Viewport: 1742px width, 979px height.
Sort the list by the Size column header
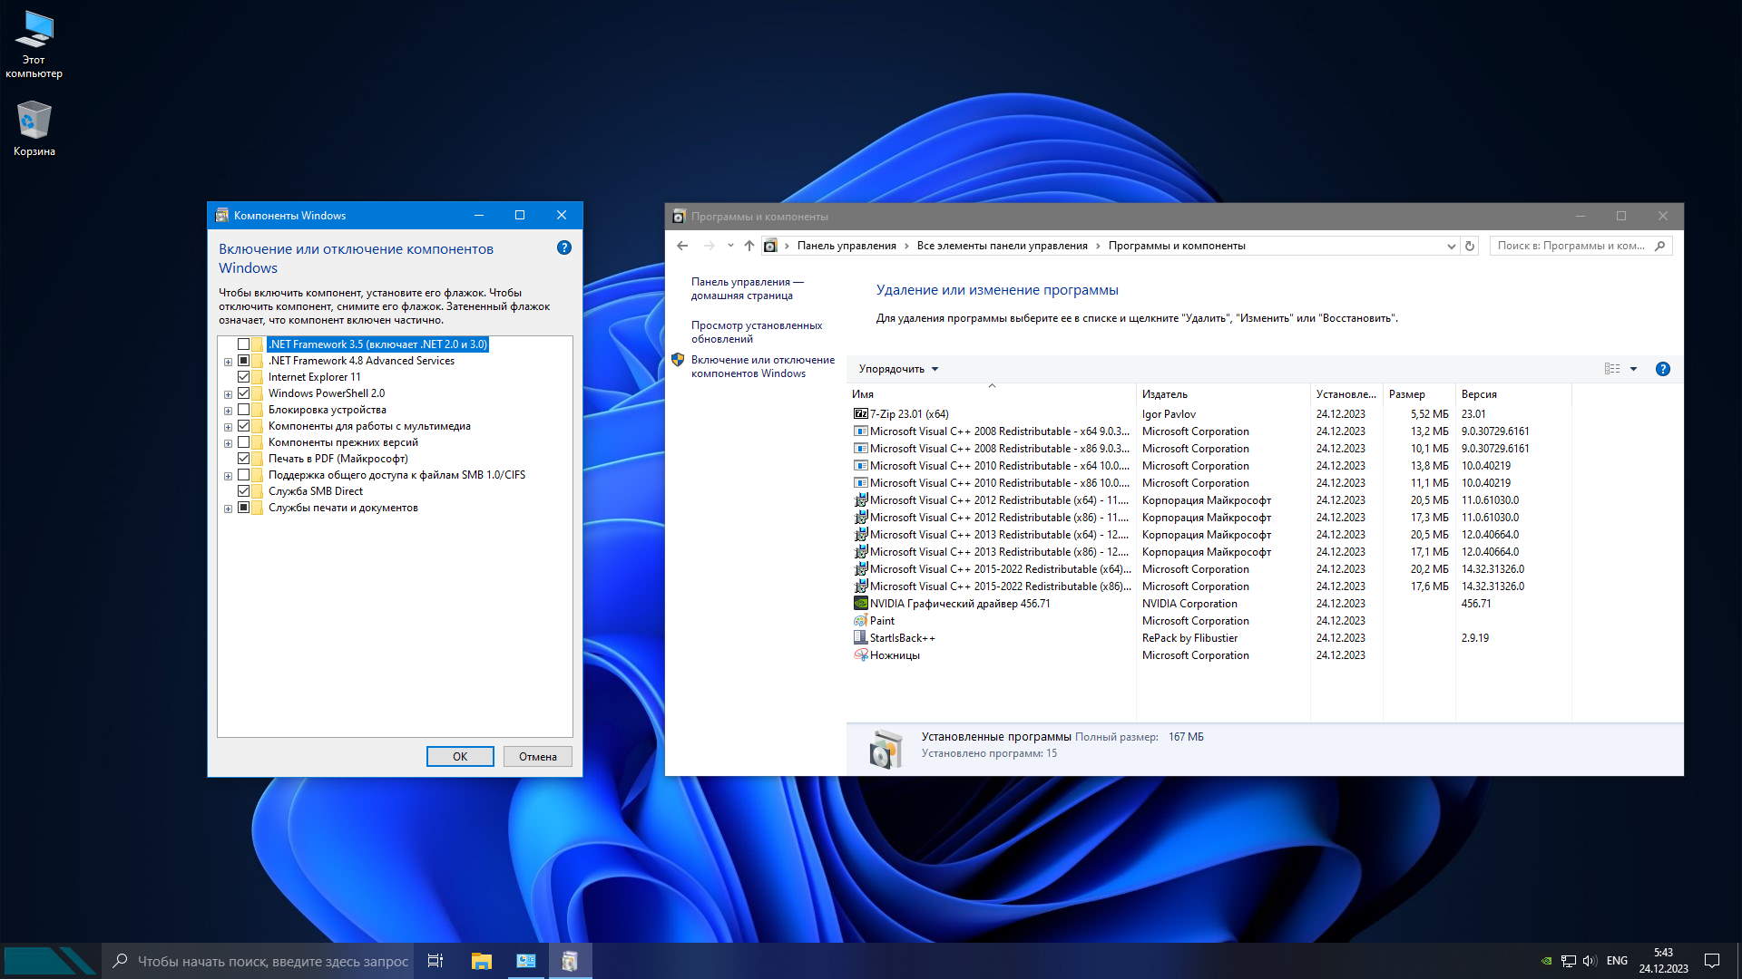(1406, 394)
